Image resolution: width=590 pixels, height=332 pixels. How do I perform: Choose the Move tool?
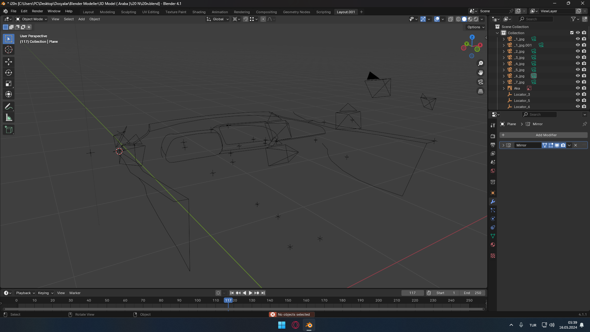[9, 62]
